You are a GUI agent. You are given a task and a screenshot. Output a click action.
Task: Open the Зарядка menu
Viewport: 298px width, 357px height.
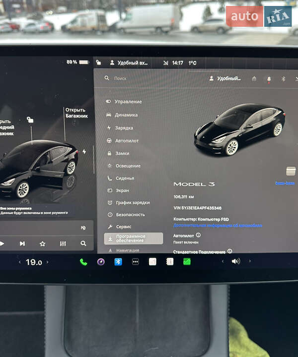(120, 128)
